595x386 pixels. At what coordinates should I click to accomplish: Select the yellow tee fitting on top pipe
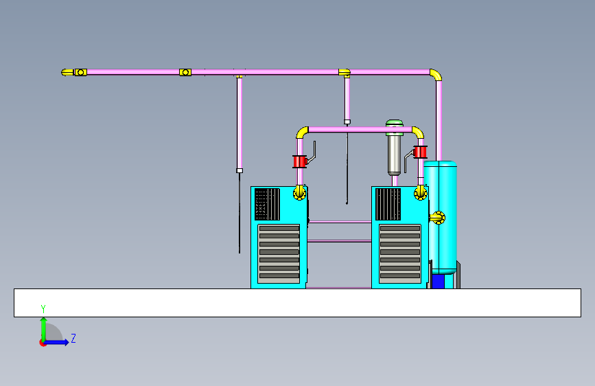coord(345,73)
